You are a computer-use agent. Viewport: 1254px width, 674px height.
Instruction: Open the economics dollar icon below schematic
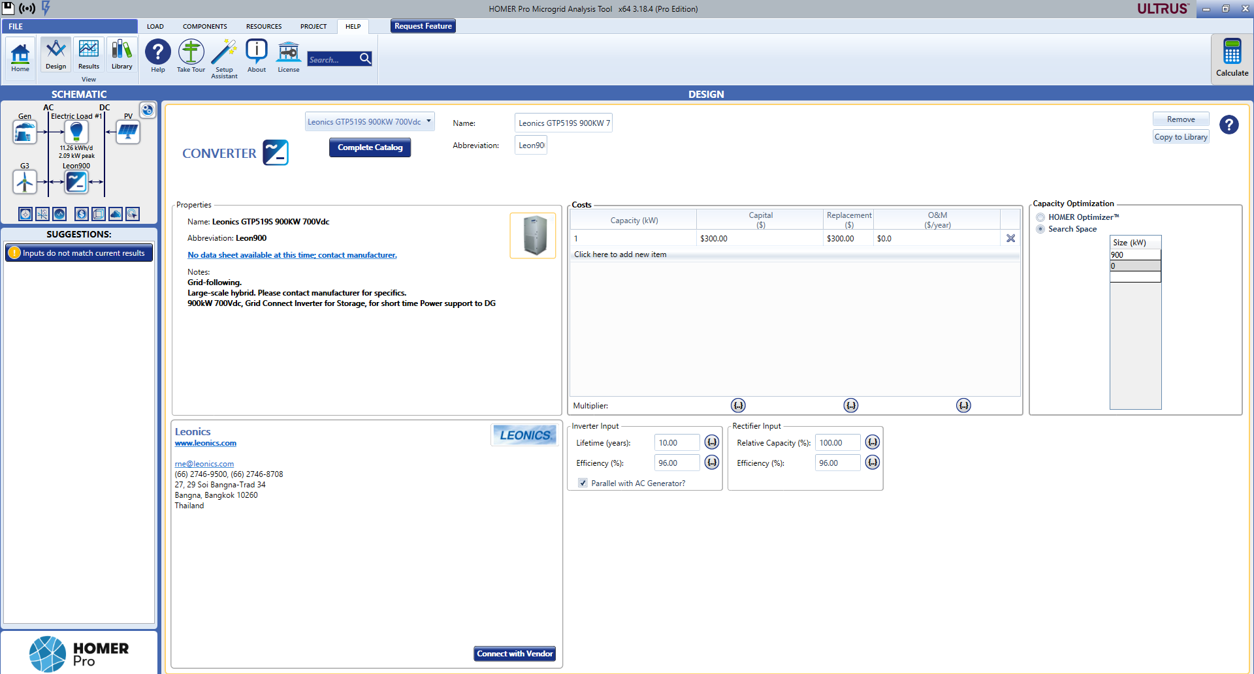(82, 214)
